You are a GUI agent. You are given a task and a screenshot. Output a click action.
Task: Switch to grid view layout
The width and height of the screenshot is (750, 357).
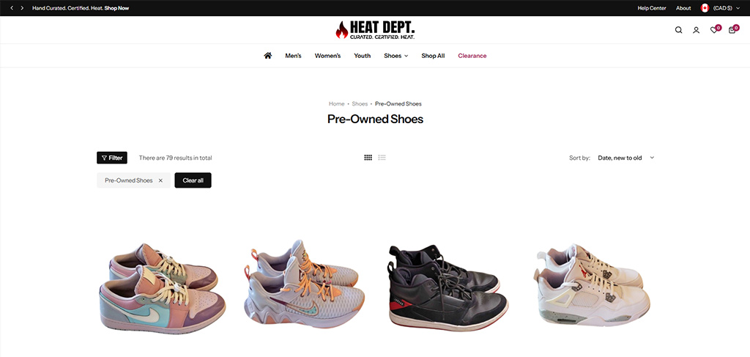368,158
